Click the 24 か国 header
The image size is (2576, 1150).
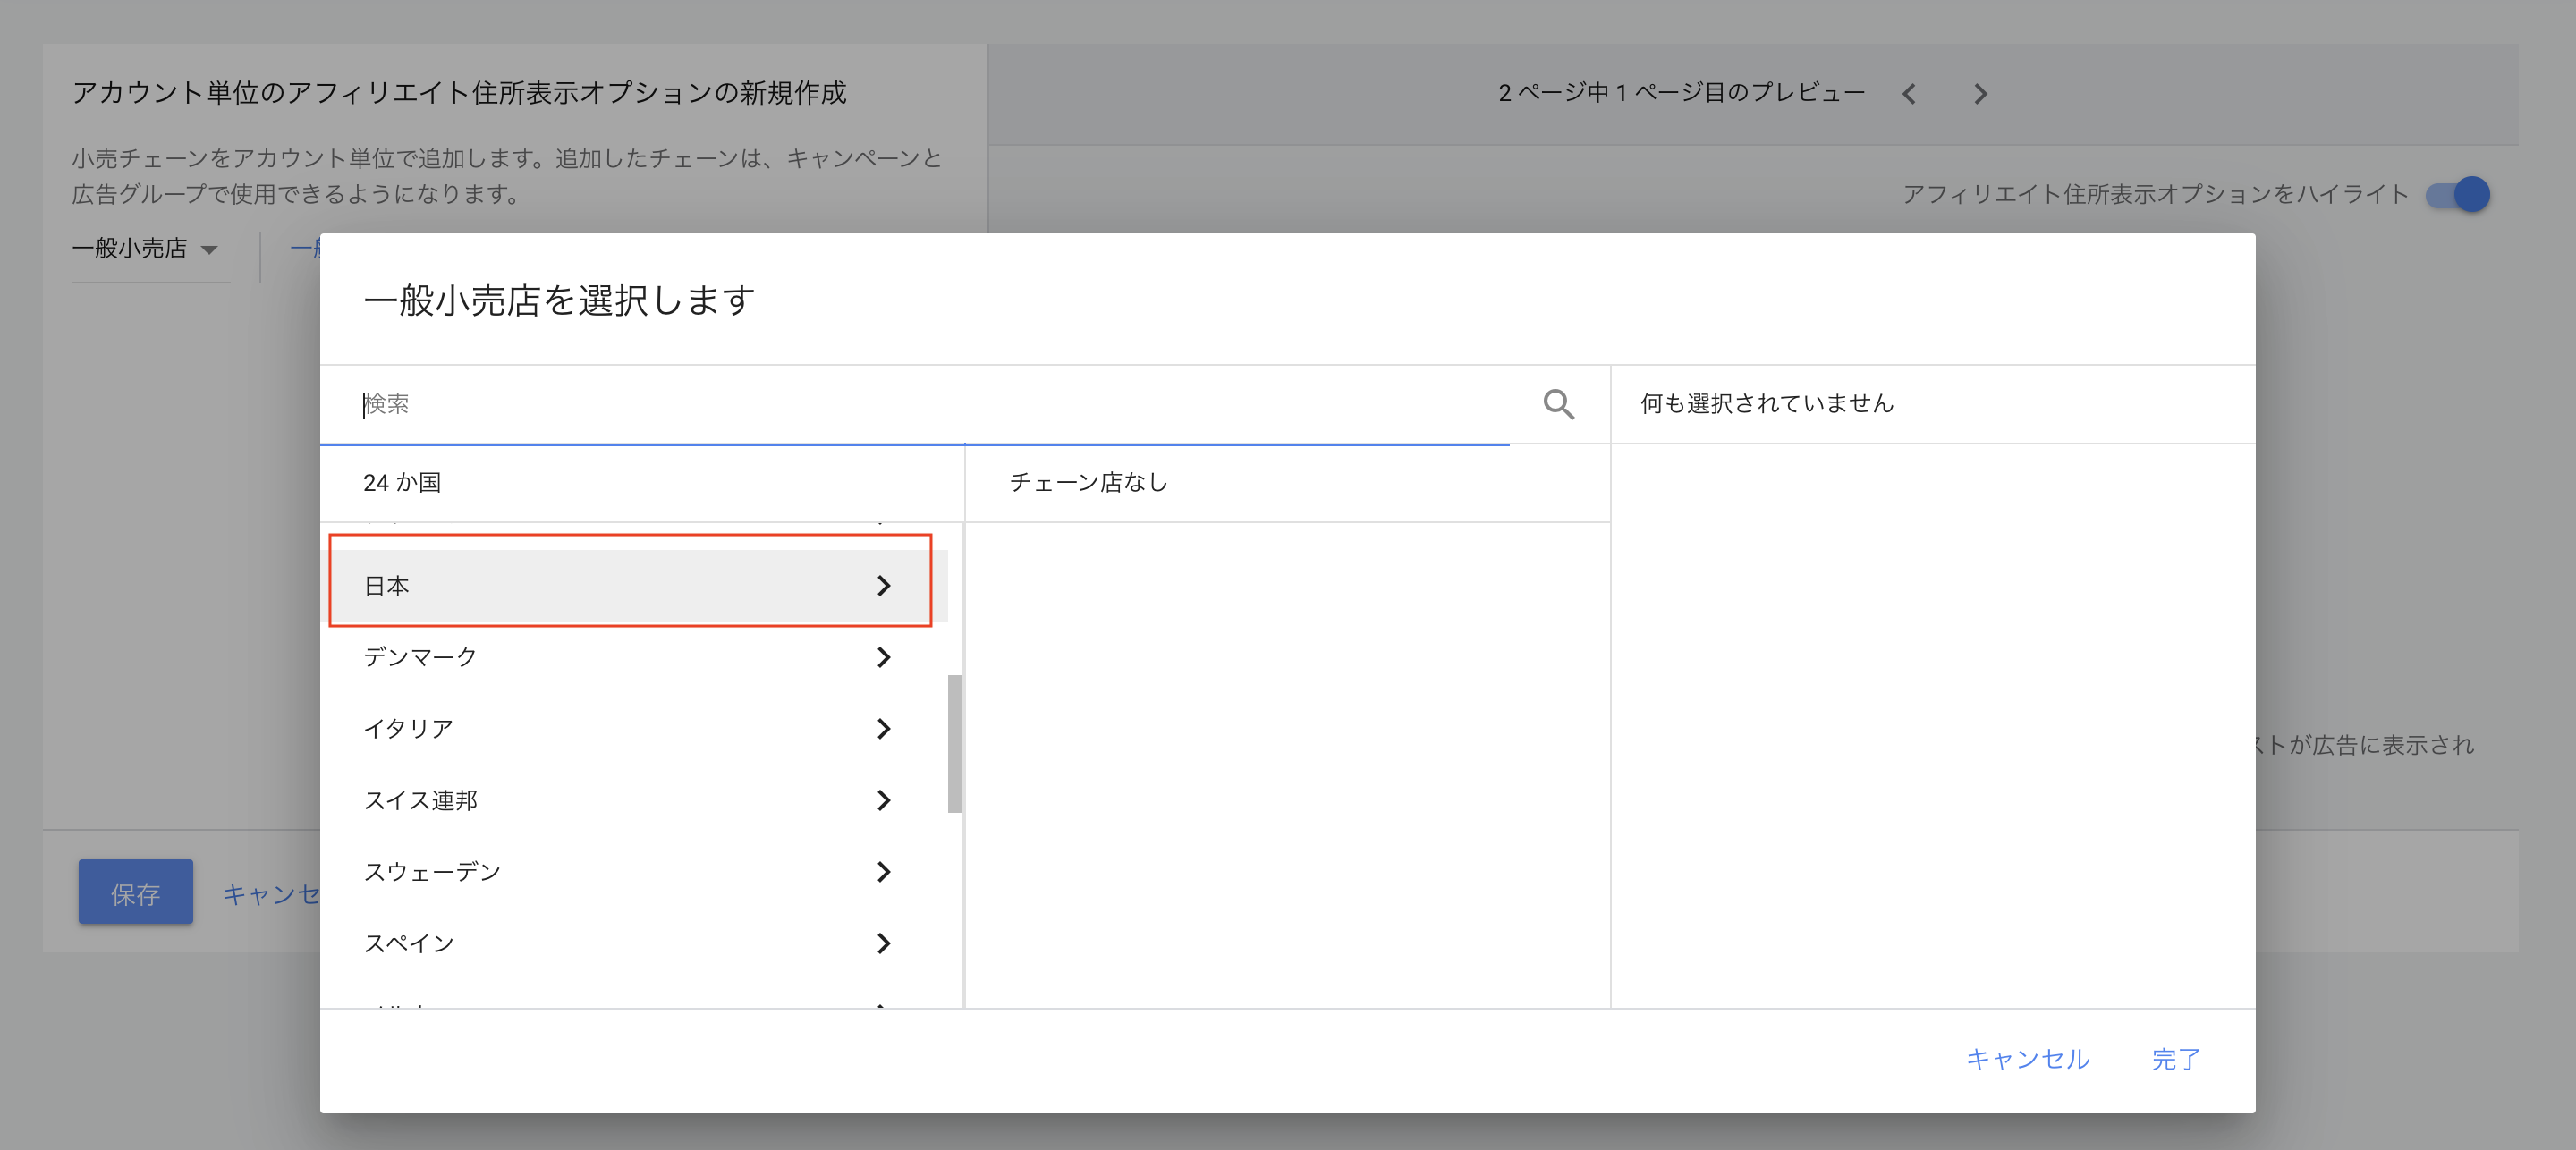click(x=402, y=483)
